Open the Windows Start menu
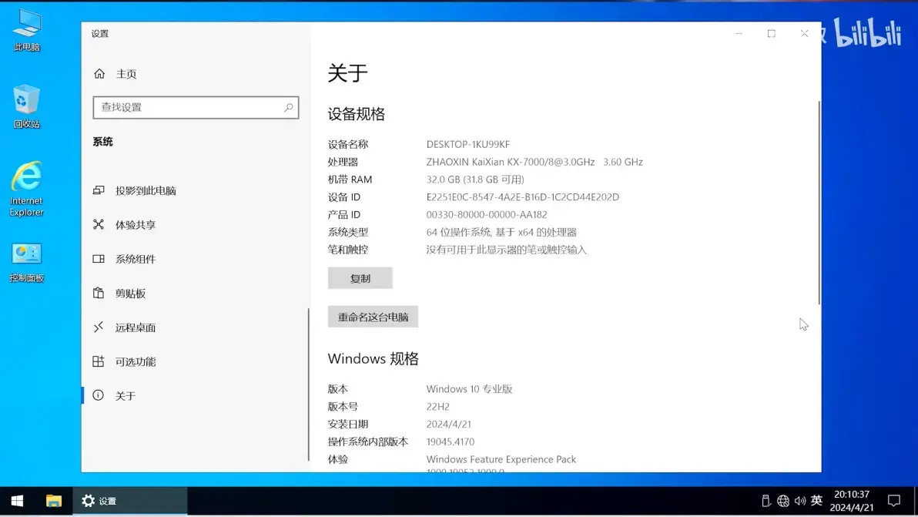Image resolution: width=918 pixels, height=517 pixels. tap(17, 501)
